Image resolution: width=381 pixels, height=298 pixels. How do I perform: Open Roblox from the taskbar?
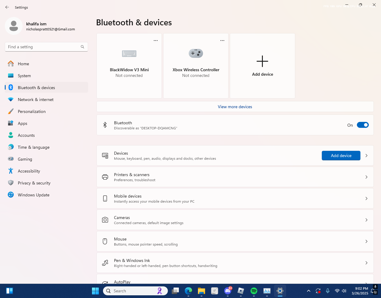point(241,291)
